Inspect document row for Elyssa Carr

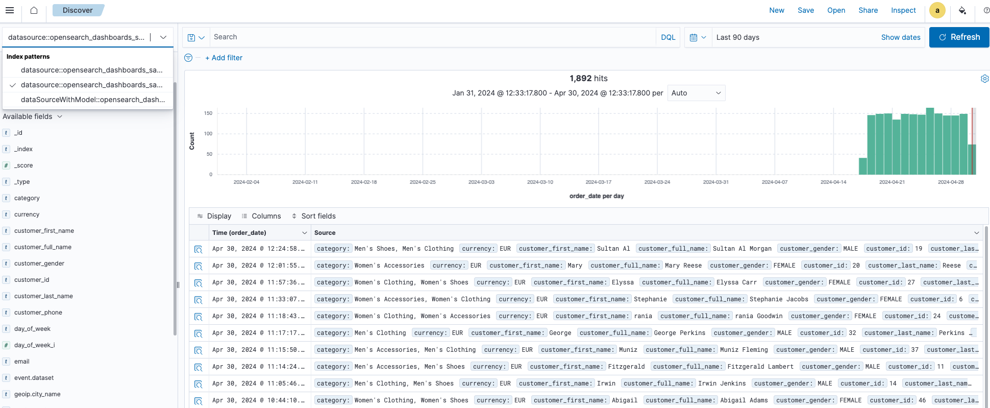tap(198, 283)
